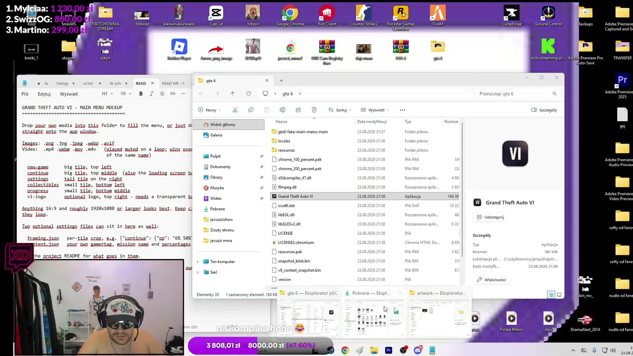Viewport: 633px width, 356px height.
Task: Click the Przeszukaj: gta 6 search field
Action: point(518,93)
